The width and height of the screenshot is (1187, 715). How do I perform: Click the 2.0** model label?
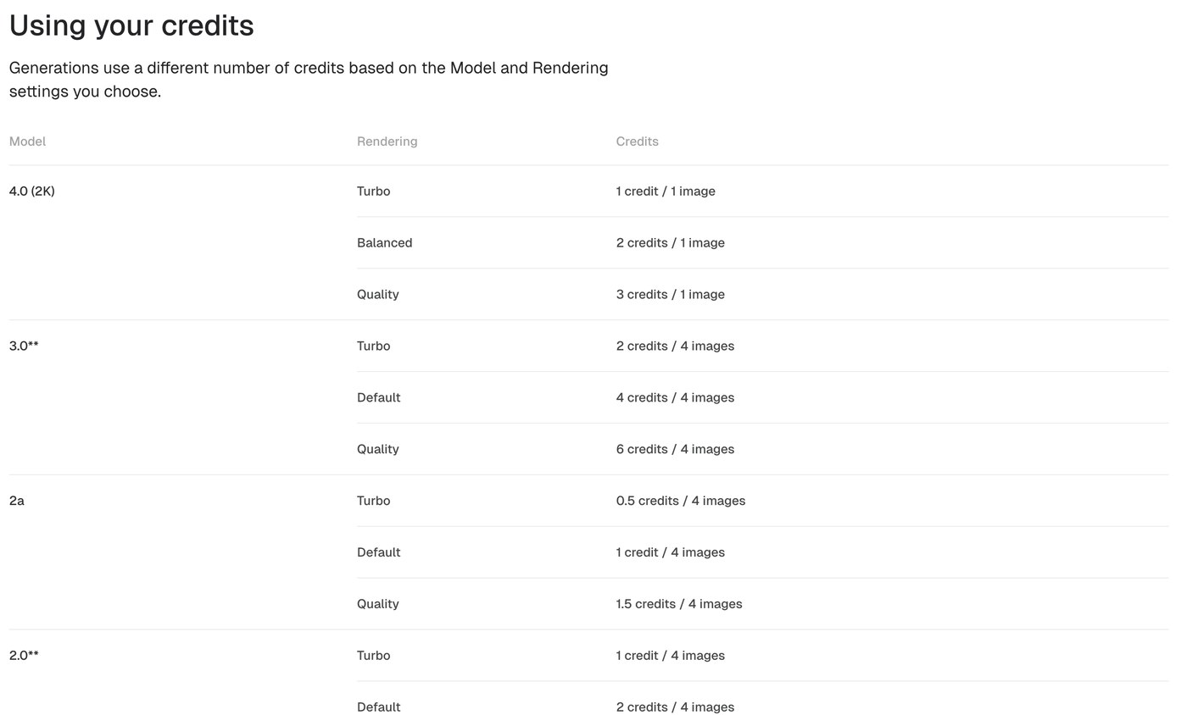pyautogui.click(x=24, y=656)
